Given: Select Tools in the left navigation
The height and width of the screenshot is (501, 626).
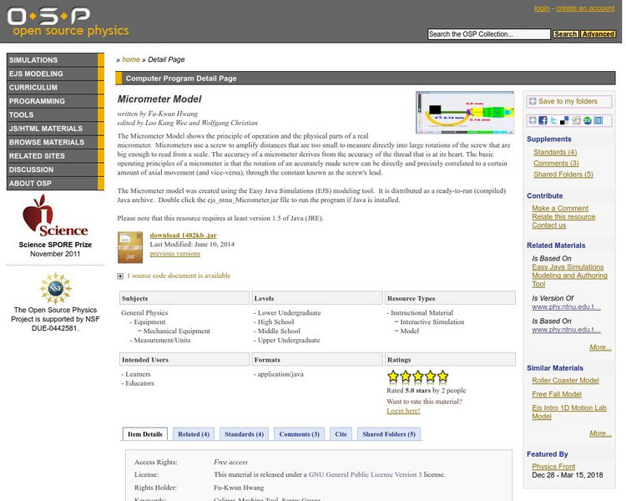Looking at the screenshot, I should 55,114.
